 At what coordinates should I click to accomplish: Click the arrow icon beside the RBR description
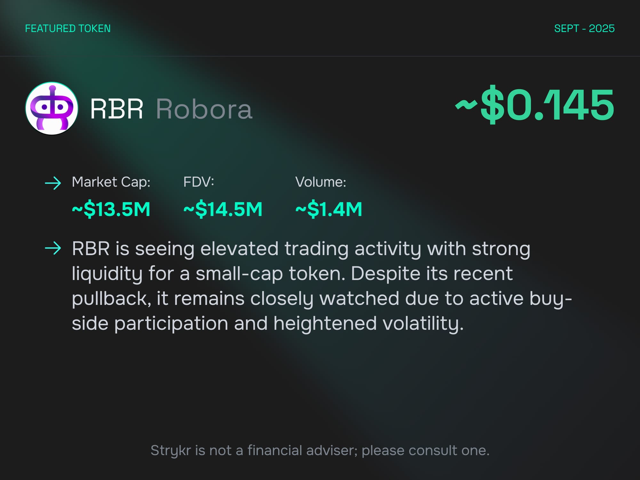pos(53,248)
